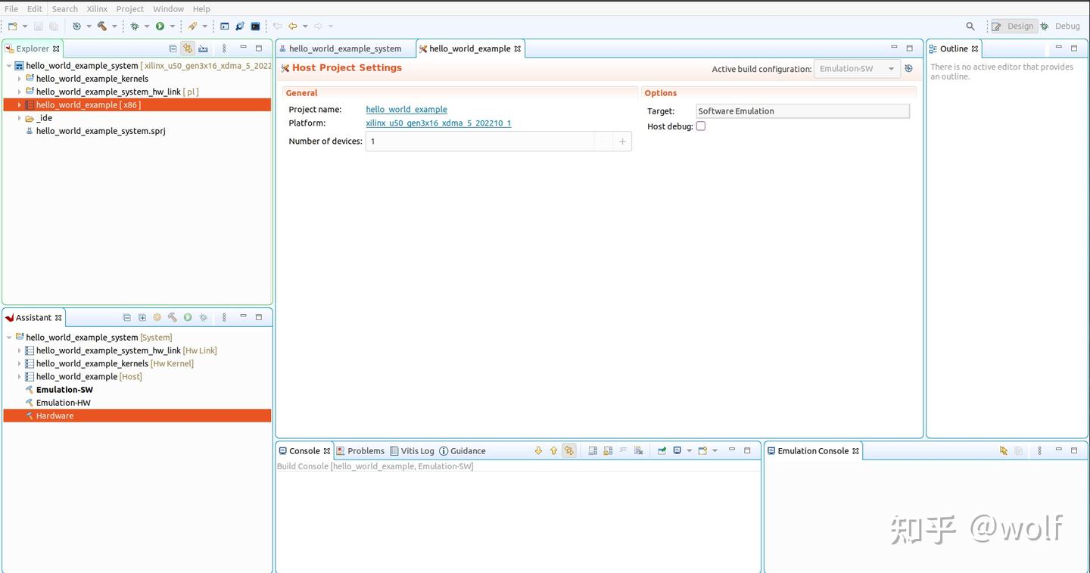1090x573 pixels.
Task: Open a terminal from the toolbar icon
Action: (x=225, y=26)
